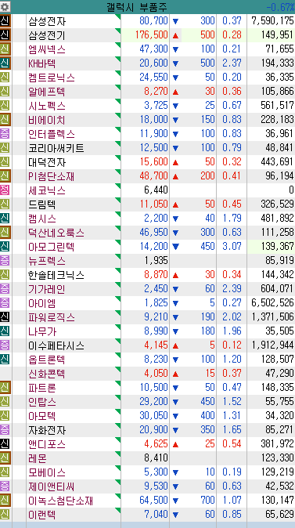Screen dimensions: 295x528
Task: Click the 신 badge icon beside 삼성전자
Action: tap(5, 21)
